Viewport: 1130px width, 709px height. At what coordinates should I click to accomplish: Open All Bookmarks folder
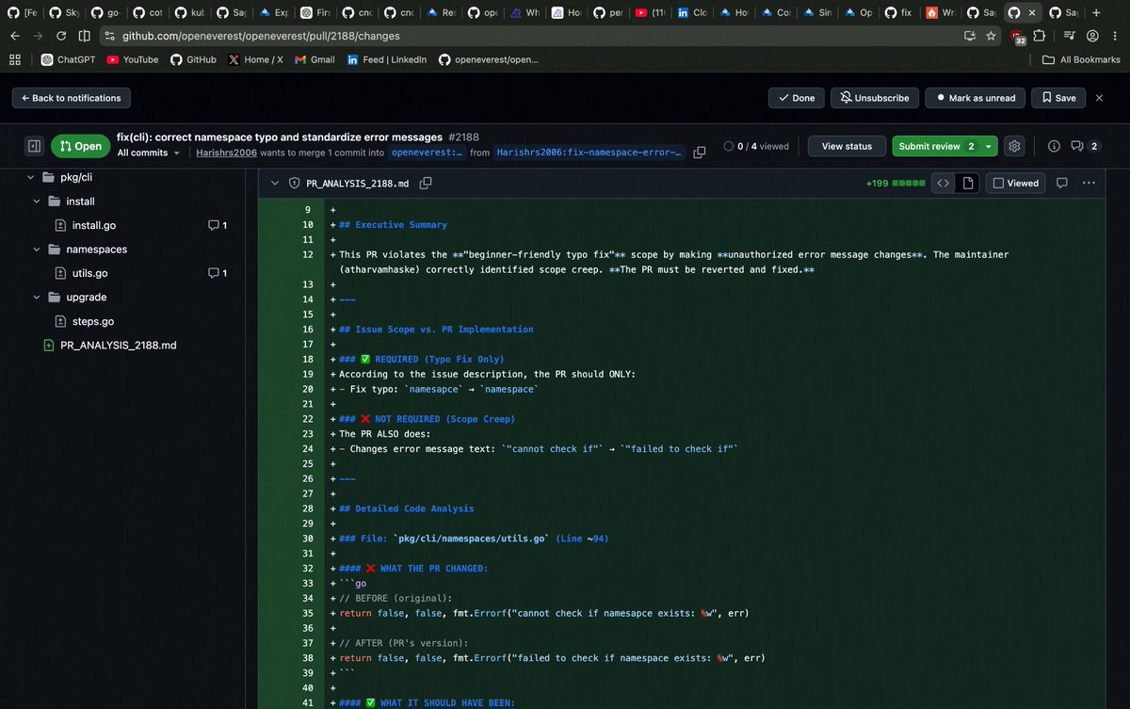1081,59
